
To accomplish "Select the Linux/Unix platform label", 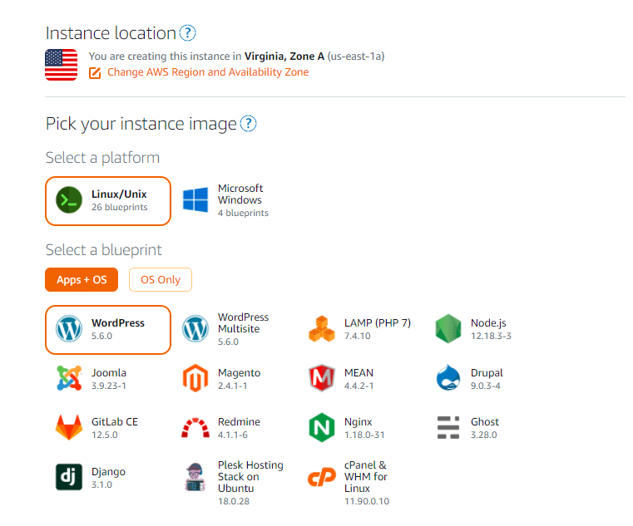I will click(x=119, y=194).
